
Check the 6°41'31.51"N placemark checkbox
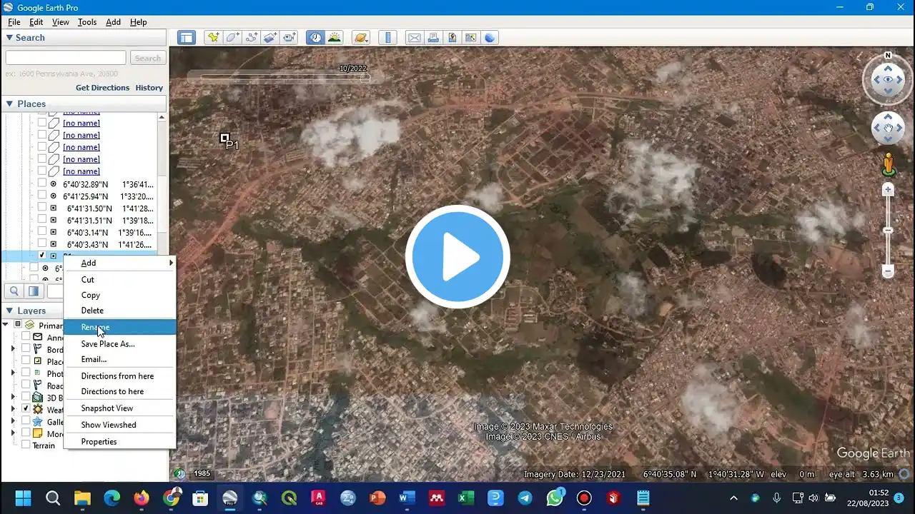[42, 220]
